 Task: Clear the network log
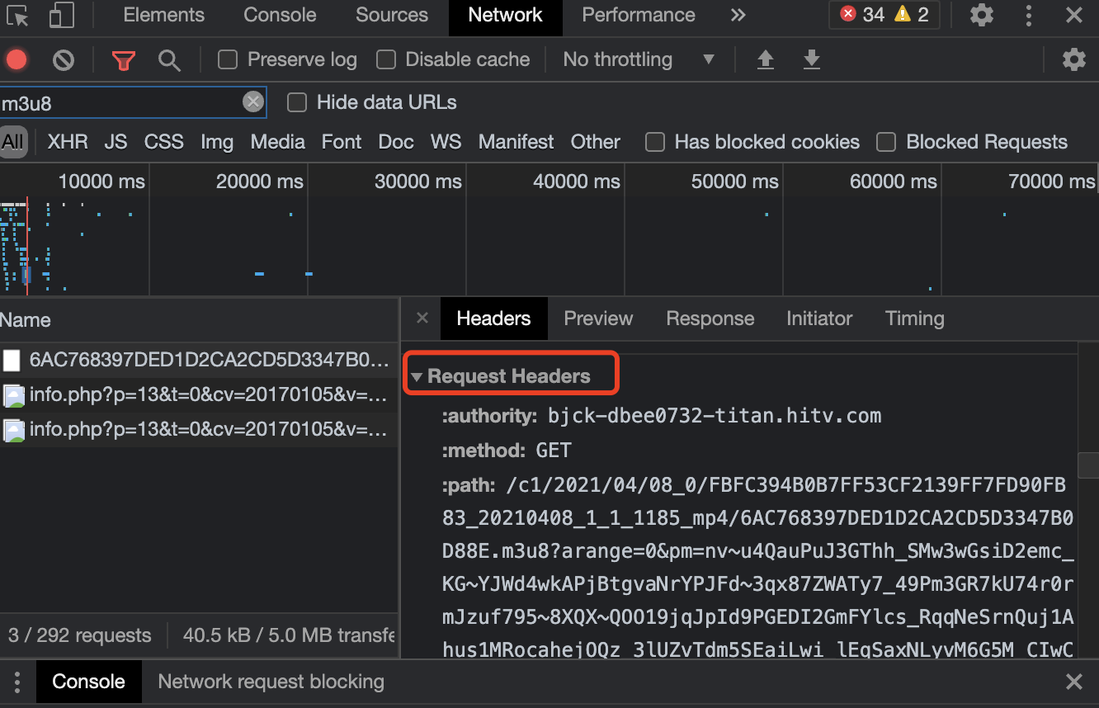tap(64, 59)
